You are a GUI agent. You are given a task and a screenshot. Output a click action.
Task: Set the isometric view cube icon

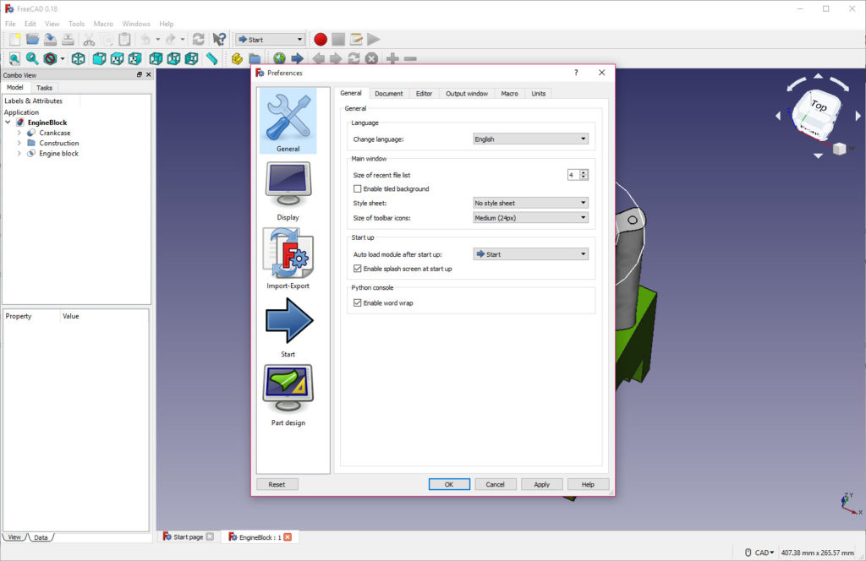click(79, 58)
